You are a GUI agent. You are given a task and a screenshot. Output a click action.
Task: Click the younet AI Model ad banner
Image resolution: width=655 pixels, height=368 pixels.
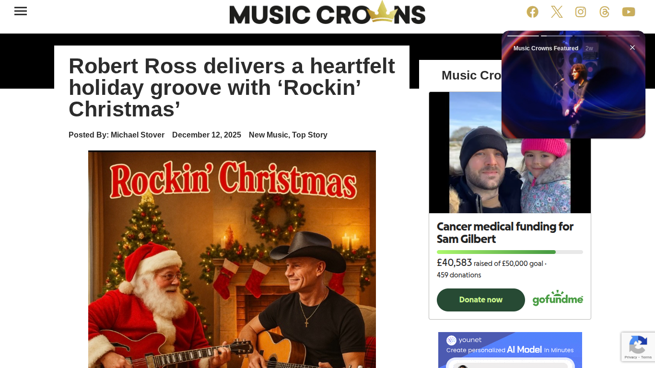[510, 350]
